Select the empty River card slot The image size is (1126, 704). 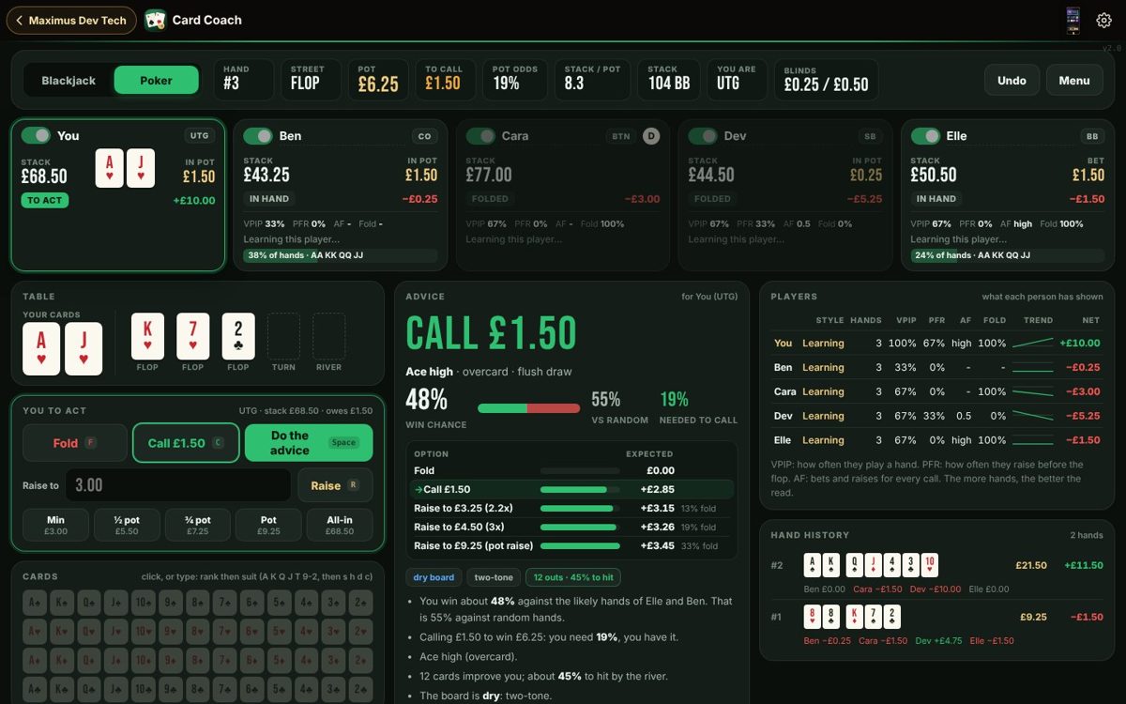click(328, 336)
